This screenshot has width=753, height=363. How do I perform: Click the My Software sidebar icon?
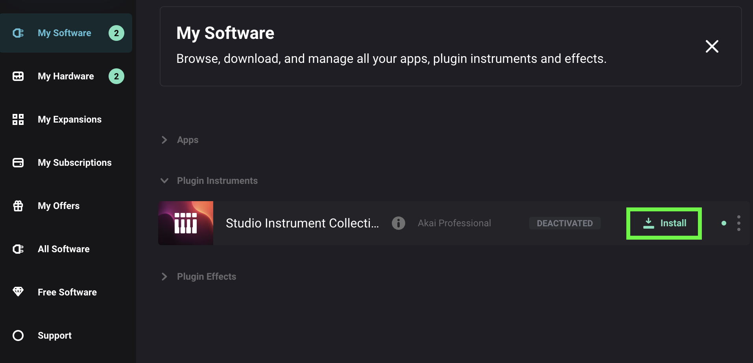[x=18, y=33]
